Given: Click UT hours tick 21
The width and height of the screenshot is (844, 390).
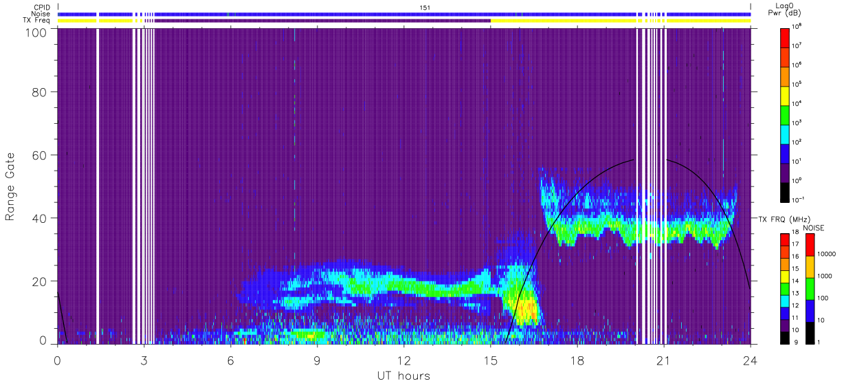Looking at the screenshot, I should 664,359.
